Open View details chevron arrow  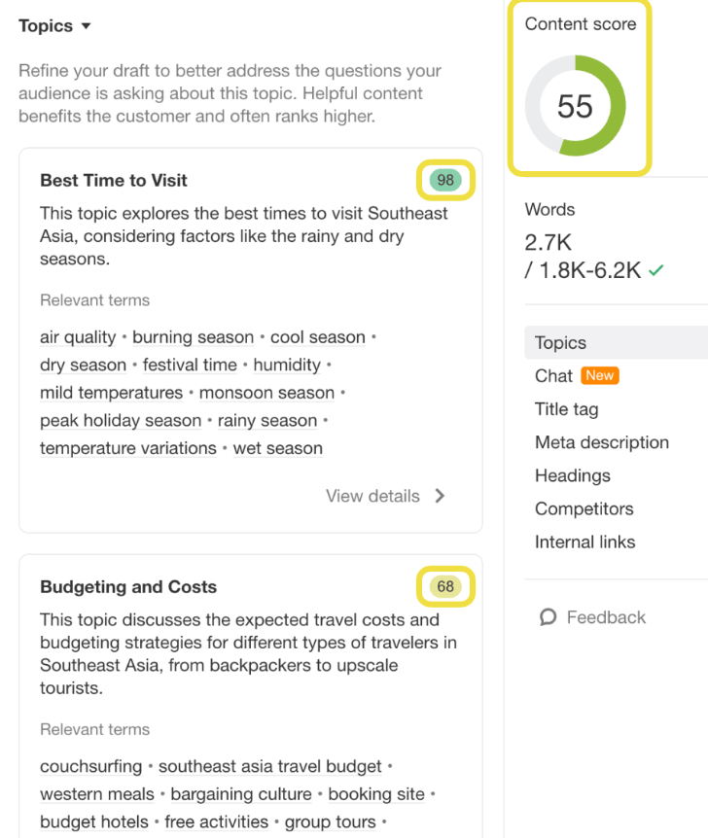coord(440,496)
